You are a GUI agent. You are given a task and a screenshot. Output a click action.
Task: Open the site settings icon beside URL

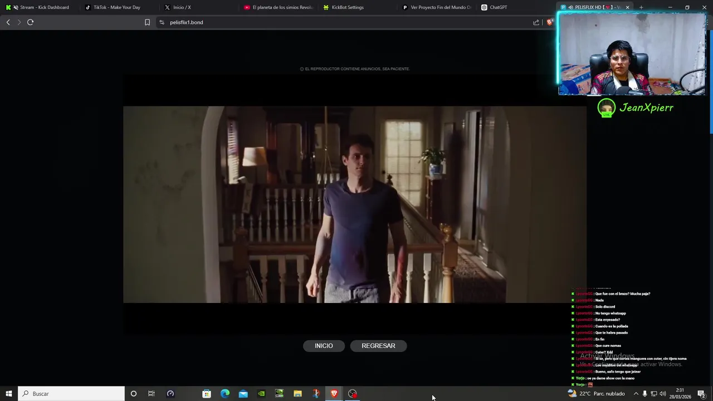click(162, 22)
